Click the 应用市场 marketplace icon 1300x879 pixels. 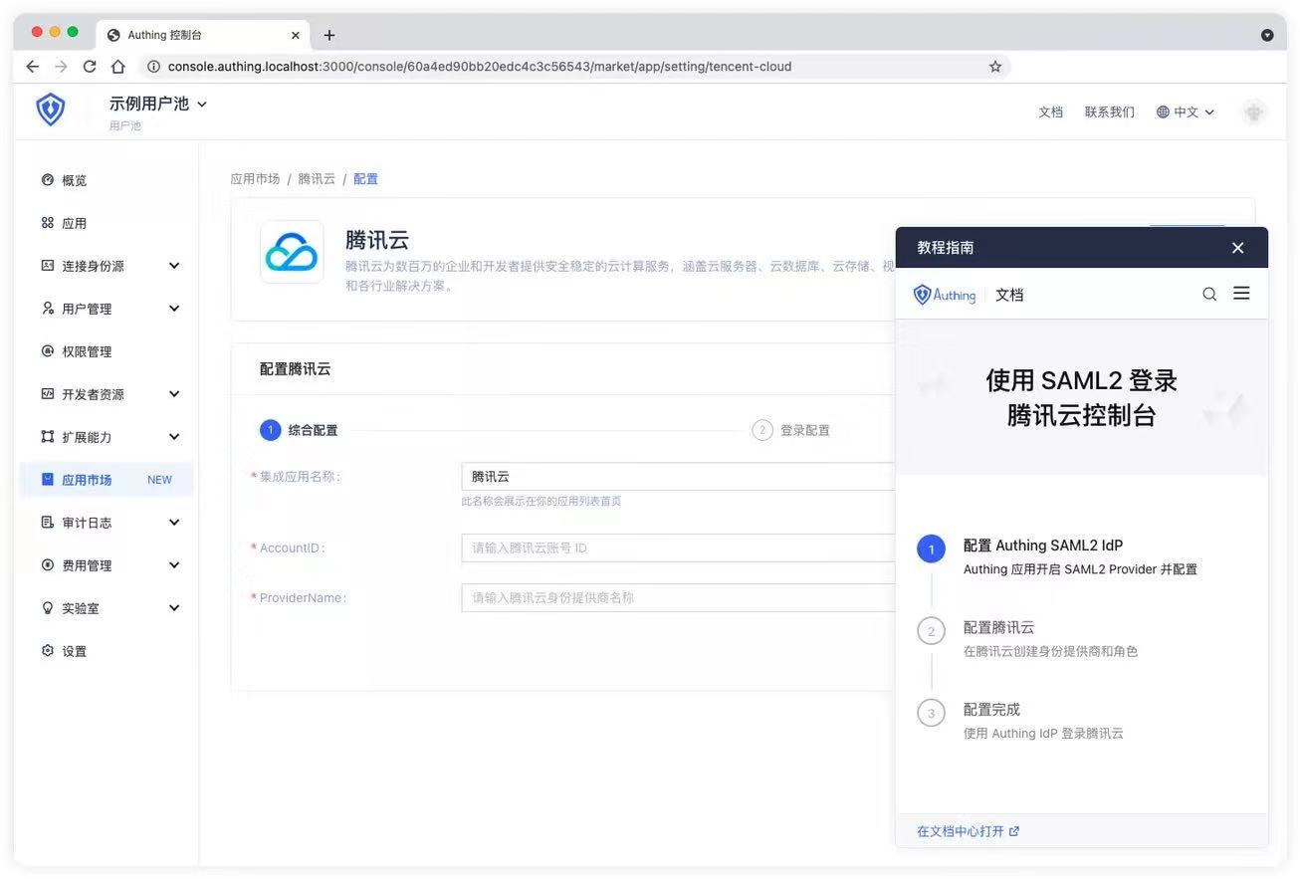point(47,480)
